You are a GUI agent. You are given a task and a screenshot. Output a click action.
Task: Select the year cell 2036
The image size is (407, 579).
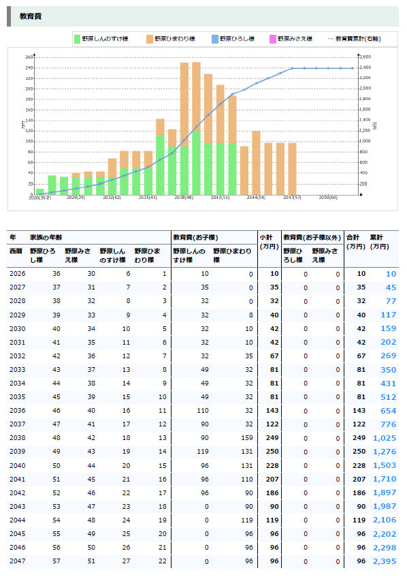pyautogui.click(x=18, y=411)
